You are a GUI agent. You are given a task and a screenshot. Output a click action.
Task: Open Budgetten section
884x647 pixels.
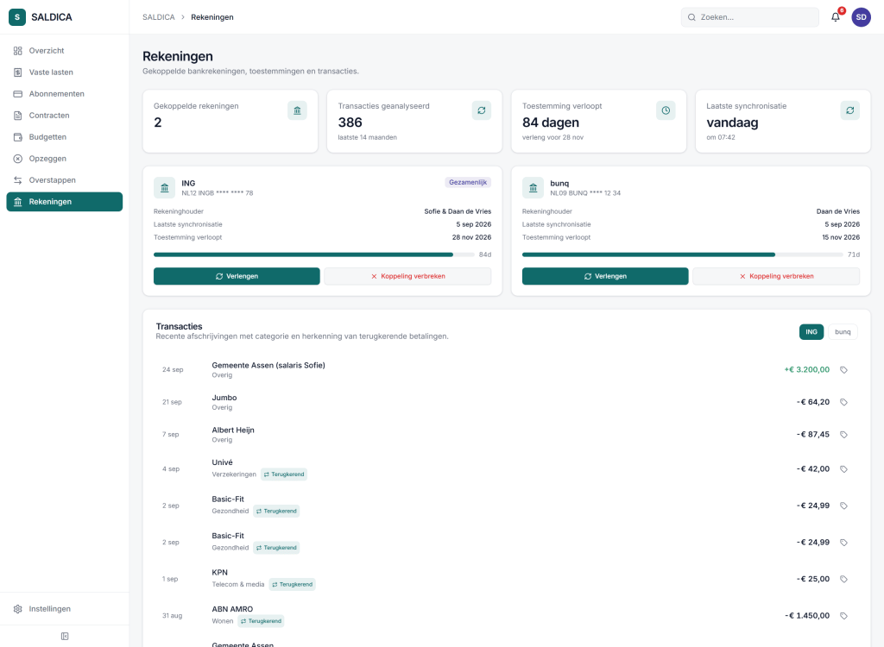(64, 137)
